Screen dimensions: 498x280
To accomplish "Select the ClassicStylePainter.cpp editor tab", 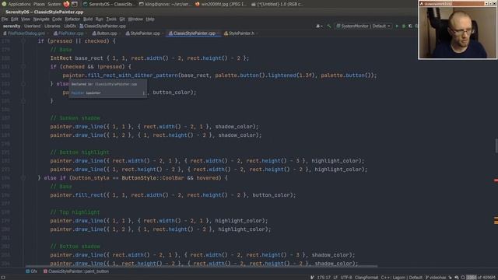I will [x=192, y=33].
